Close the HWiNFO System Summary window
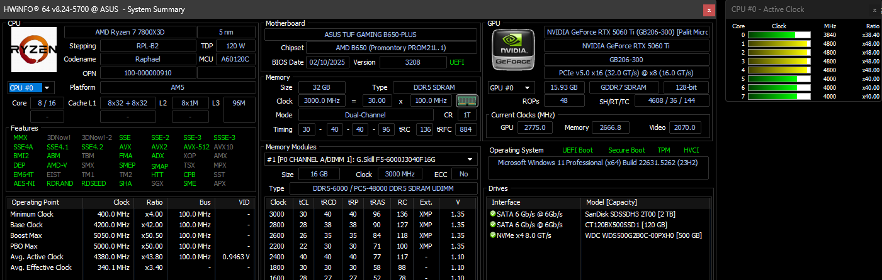Viewport: 882px width, 280px height. click(710, 10)
